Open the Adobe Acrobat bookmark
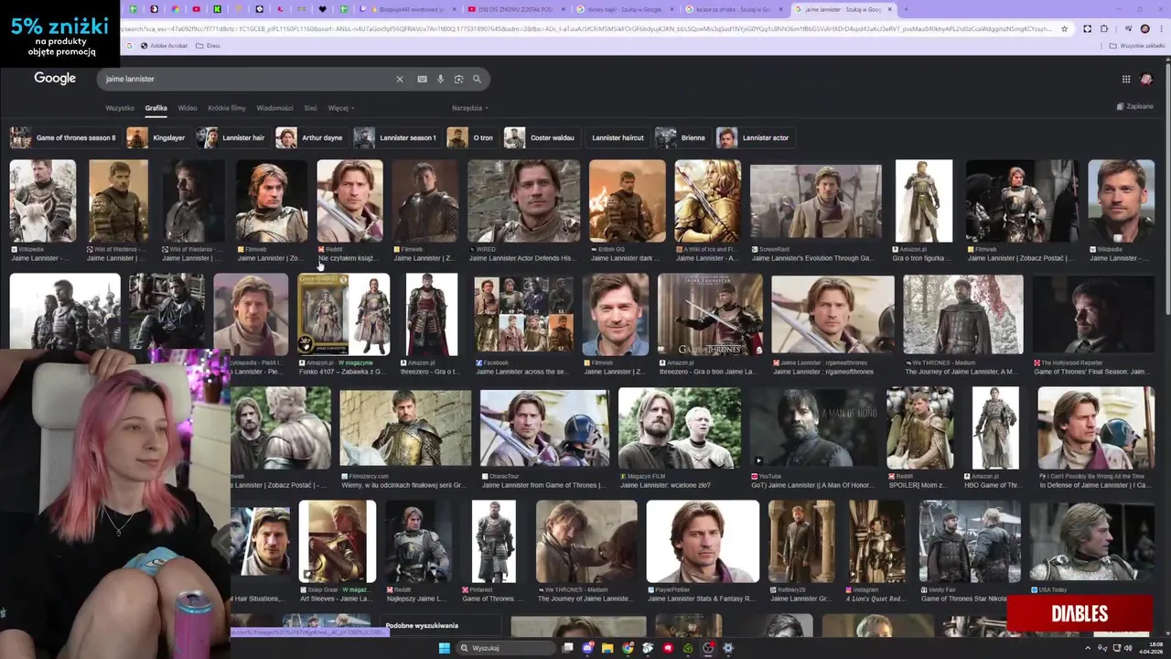 165,45
